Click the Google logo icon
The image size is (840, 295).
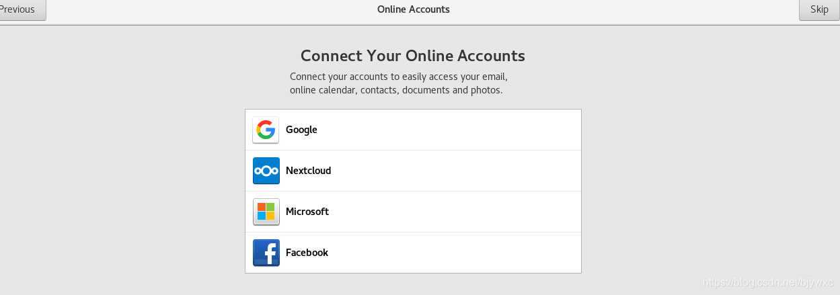coord(266,130)
